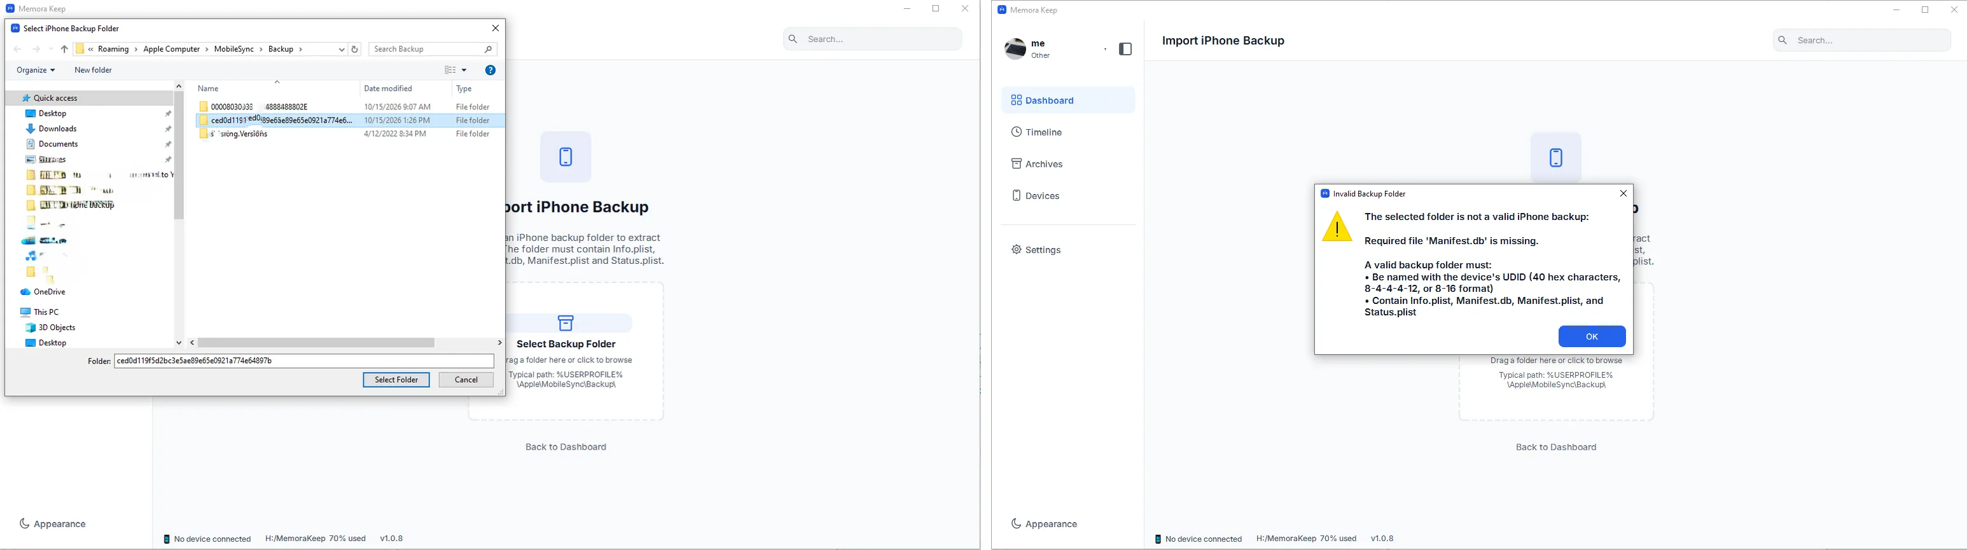The image size is (1967, 550).
Task: Click the Devices phone icon in sidebar
Action: 1017,196
